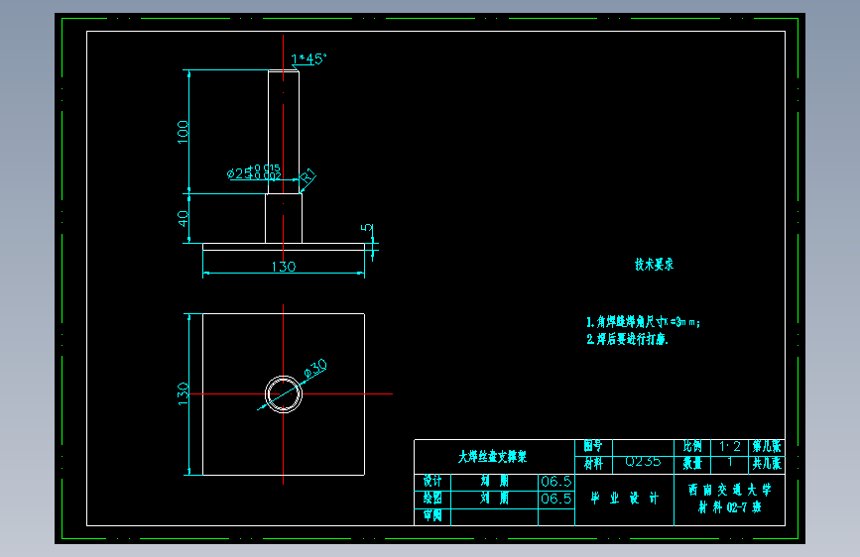This screenshot has height=557, width=860.
Task: Click the "材料" label next to Q235
Action: click(593, 464)
